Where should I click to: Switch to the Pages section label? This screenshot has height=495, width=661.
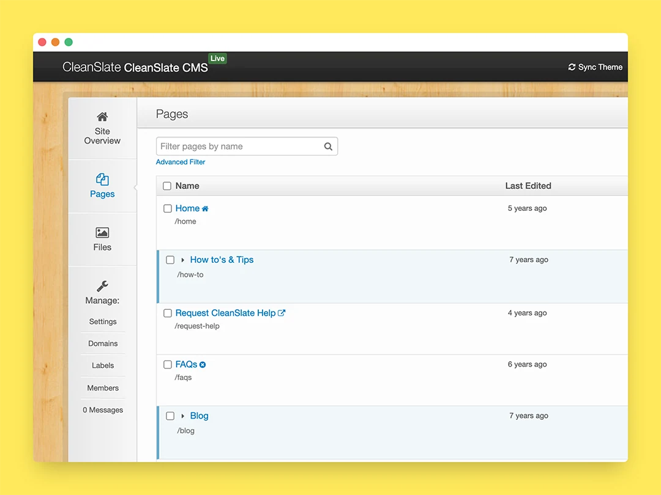tap(102, 194)
